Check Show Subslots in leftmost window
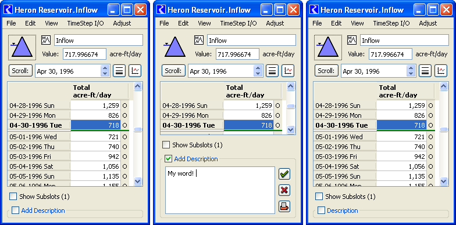The width and height of the screenshot is (456, 225). [13, 196]
